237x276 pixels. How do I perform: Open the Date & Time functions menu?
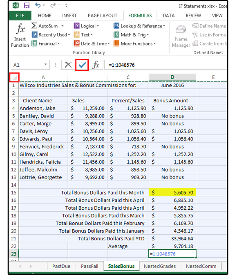[92, 44]
